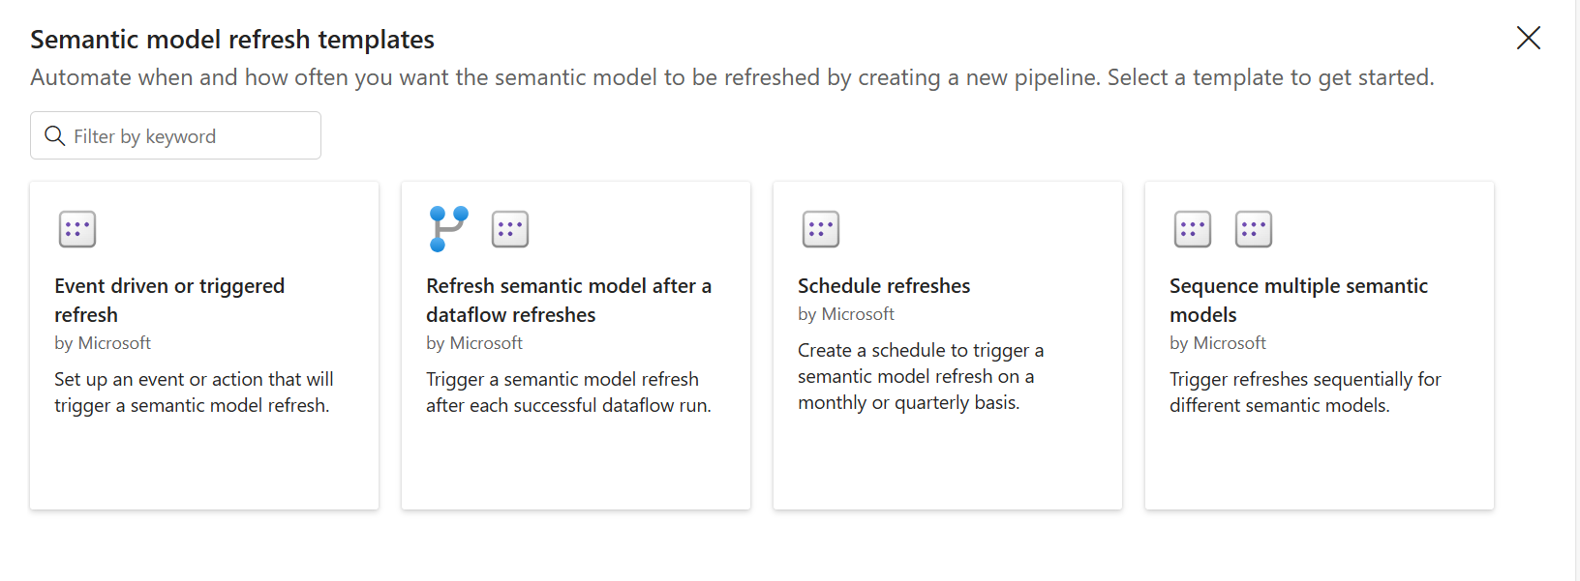Choose the Schedule refreshes template title
This screenshot has height=581, width=1580.
pyautogui.click(x=884, y=286)
